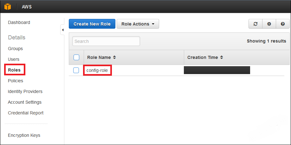Screen dimensions: 291x145
Task: Open the settings gear icon
Action: tap(269, 24)
